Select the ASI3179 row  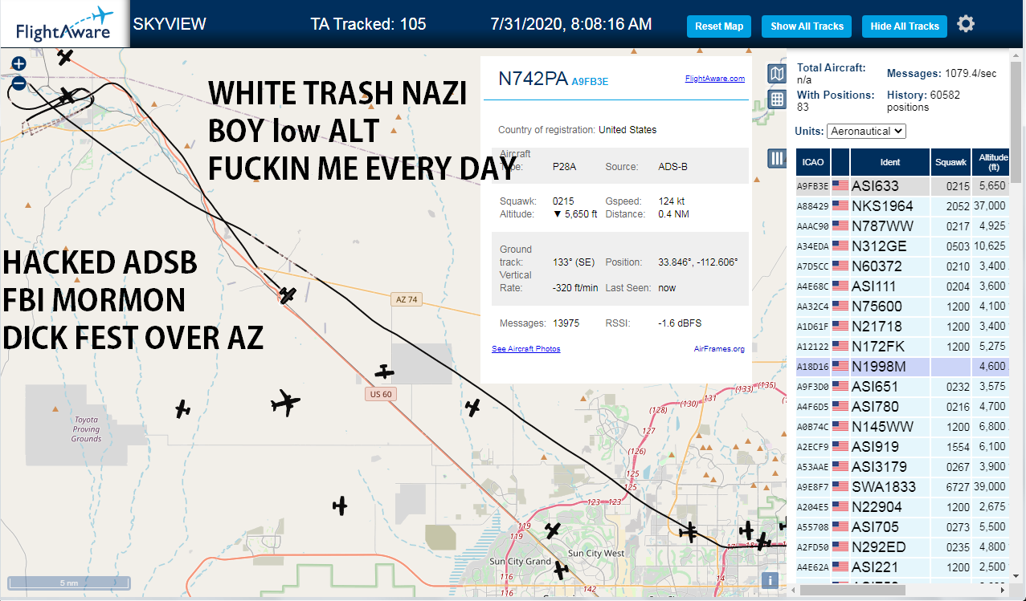[x=902, y=467]
